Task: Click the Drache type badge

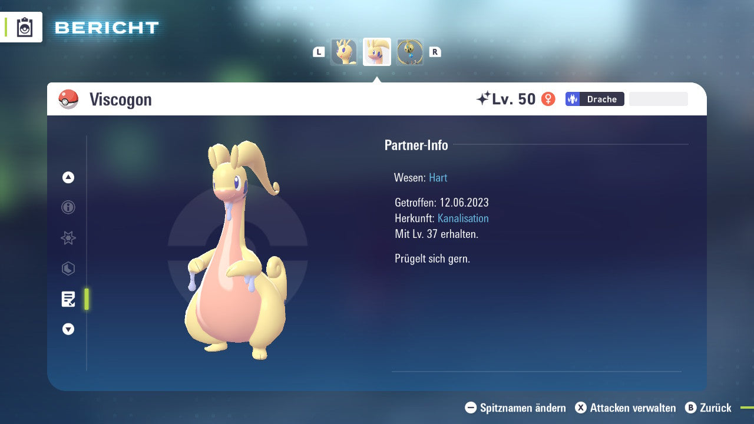Action: pos(594,99)
